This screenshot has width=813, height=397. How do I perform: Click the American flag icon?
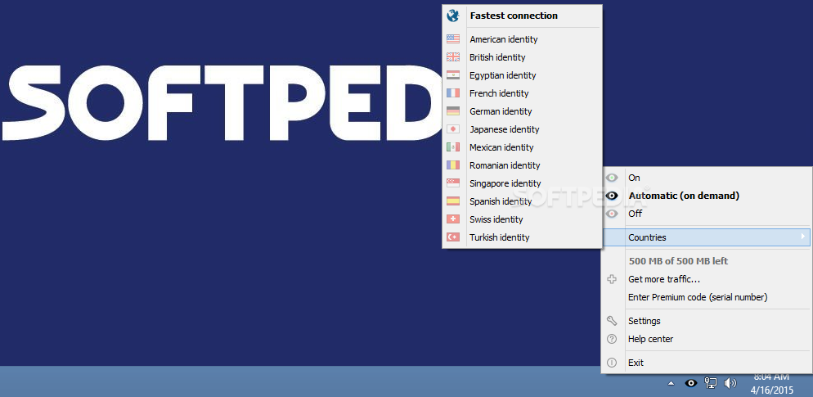pos(452,39)
